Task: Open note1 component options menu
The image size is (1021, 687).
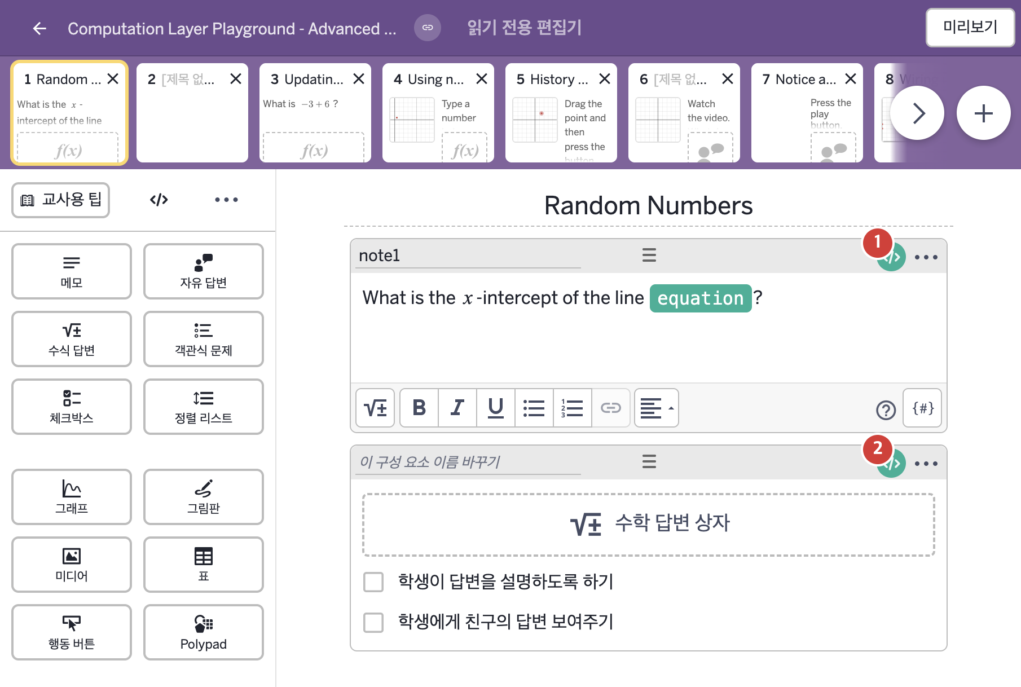Action: point(926,257)
